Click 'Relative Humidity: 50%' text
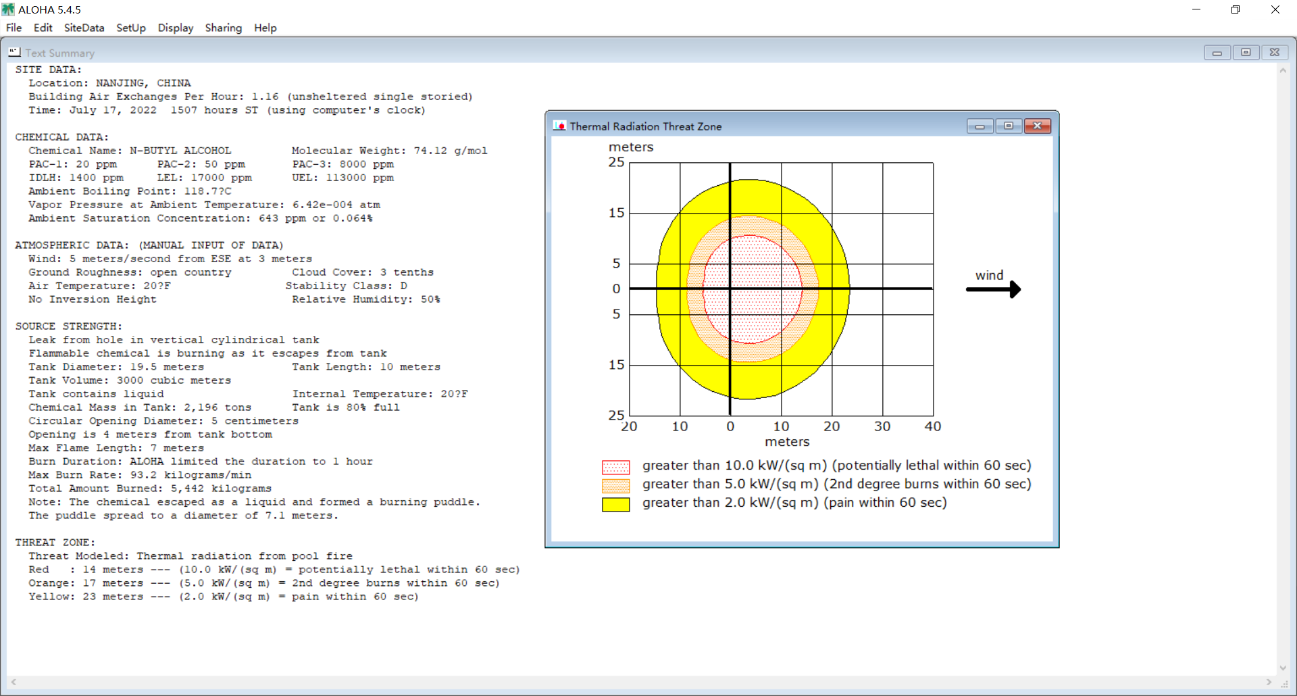The height and width of the screenshot is (696, 1297). coord(366,299)
